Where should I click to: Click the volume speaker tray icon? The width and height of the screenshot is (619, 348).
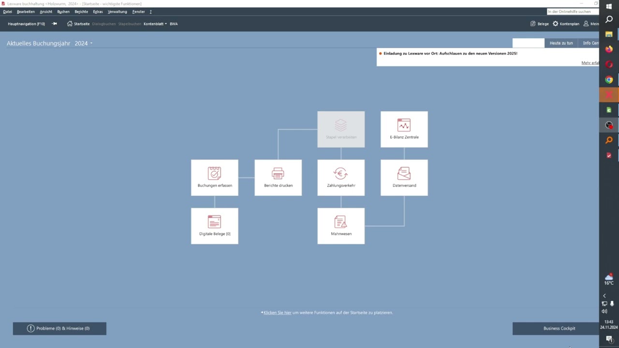coord(604,311)
